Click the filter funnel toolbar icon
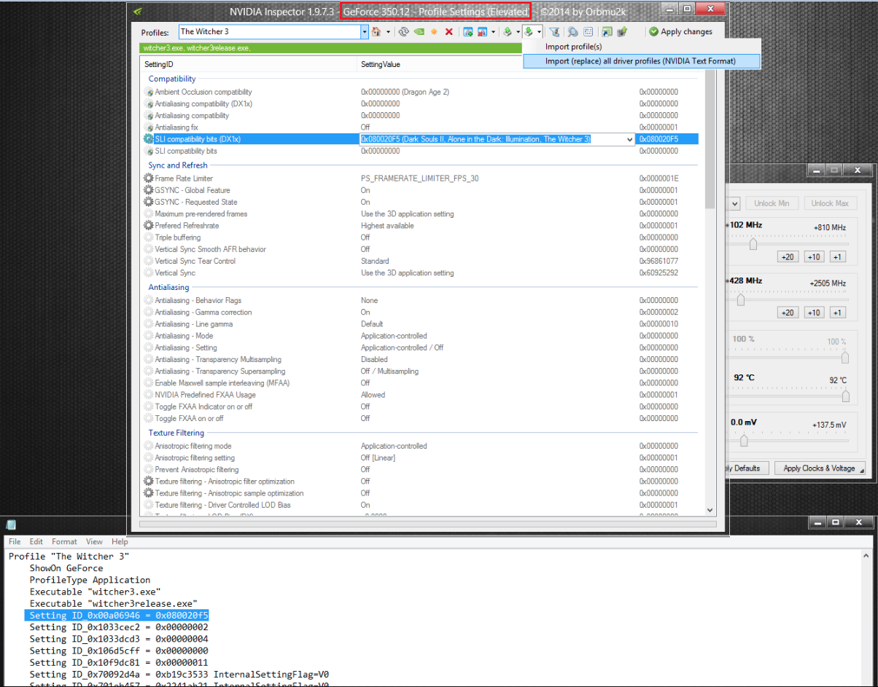This screenshot has width=878, height=687. 554,32
